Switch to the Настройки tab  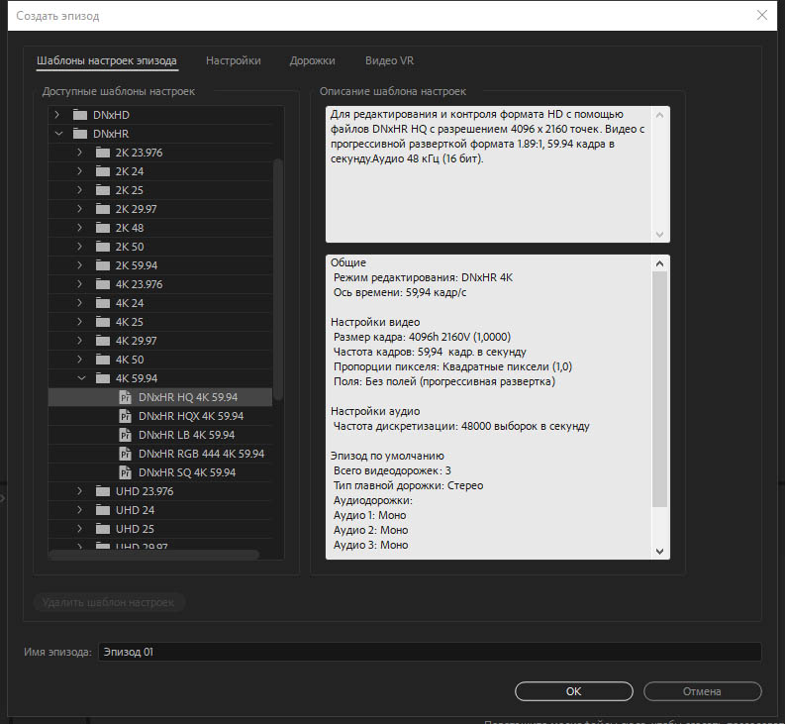(234, 60)
